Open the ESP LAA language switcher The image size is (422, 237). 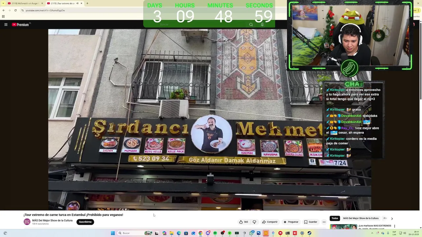pyautogui.click(x=394, y=233)
